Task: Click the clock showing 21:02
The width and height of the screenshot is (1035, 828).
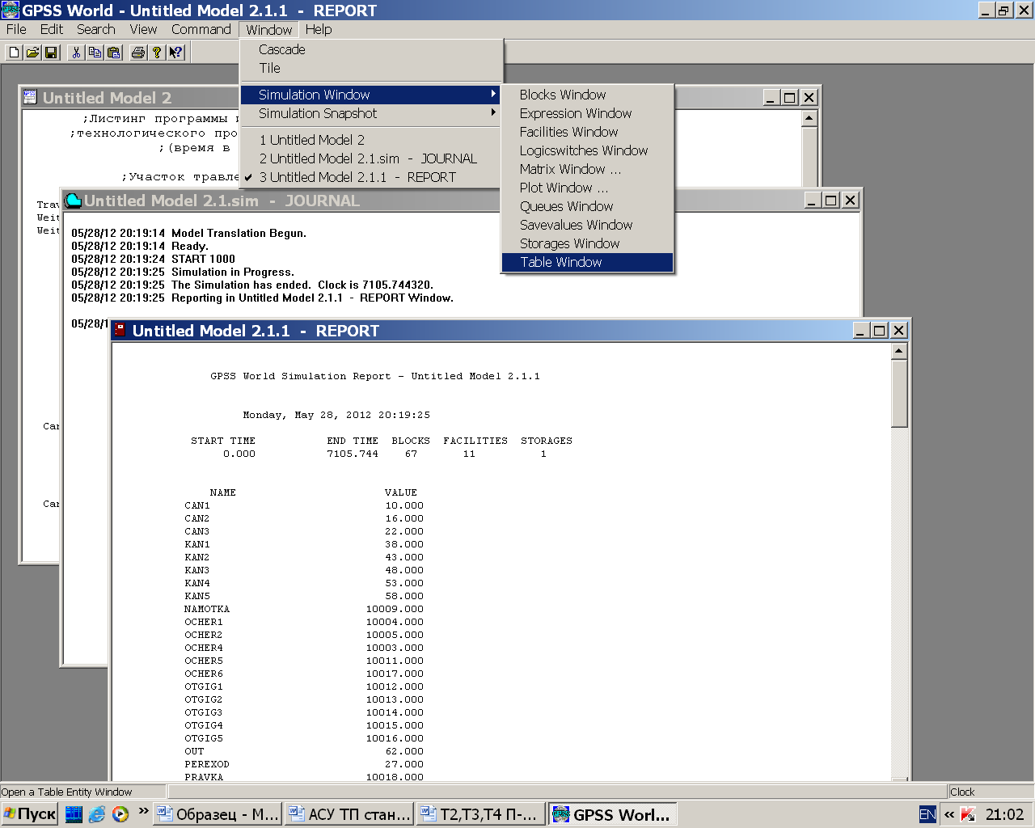Action: point(1004,814)
